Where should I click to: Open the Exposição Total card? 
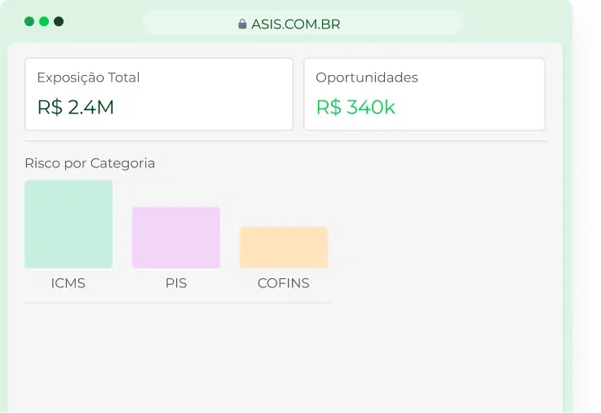pos(159,95)
